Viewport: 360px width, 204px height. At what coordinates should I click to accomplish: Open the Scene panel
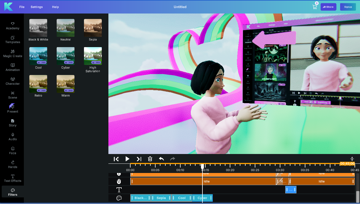pyautogui.click(x=12, y=95)
